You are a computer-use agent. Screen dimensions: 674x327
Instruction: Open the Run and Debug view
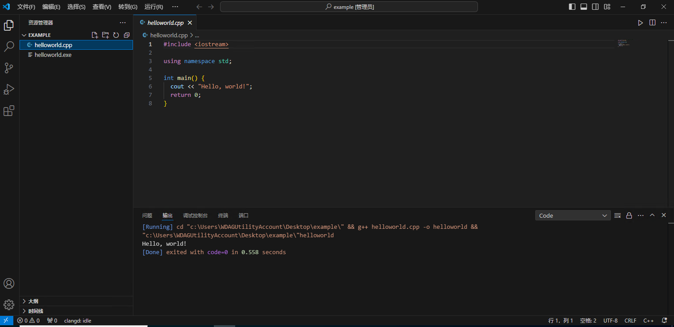9,89
